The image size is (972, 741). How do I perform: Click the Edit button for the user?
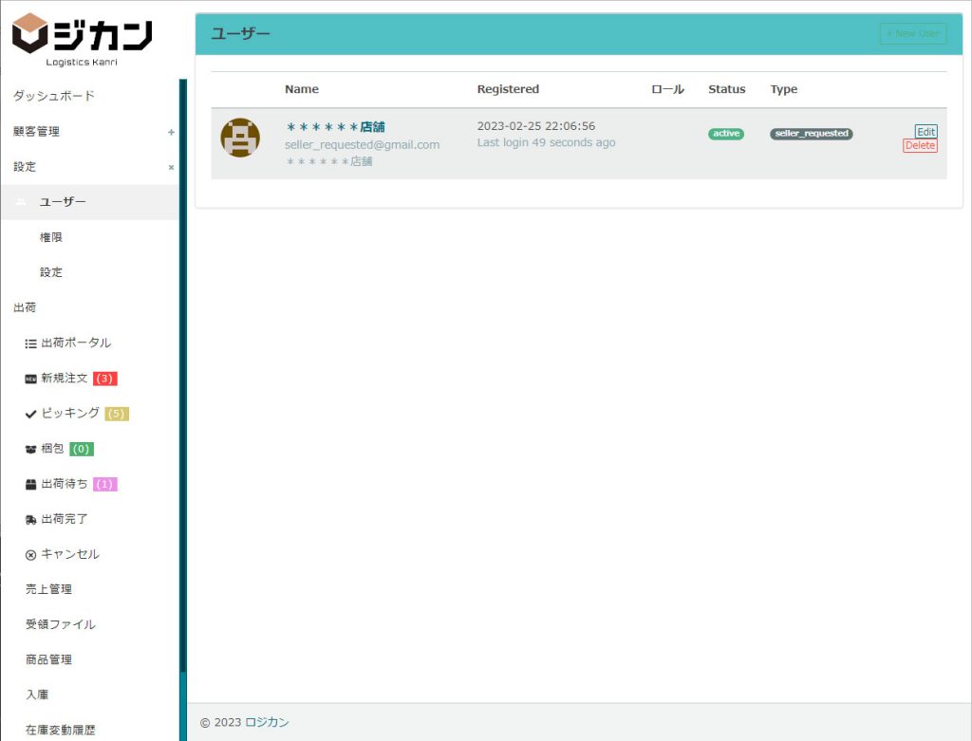point(925,132)
